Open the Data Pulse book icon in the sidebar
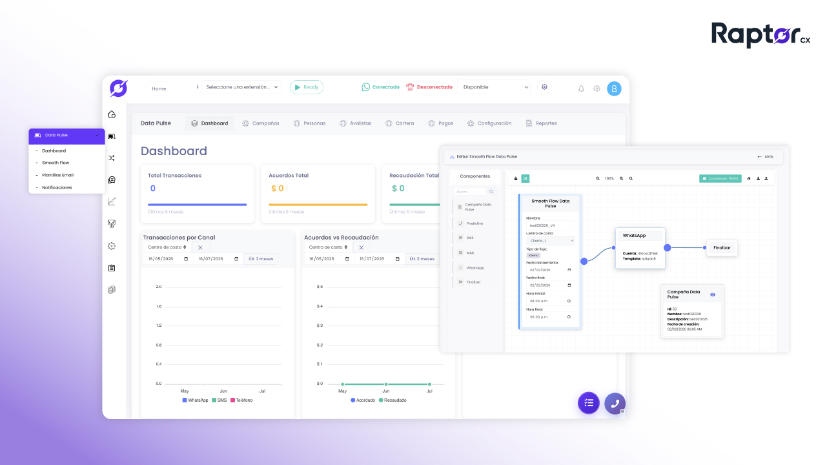Image resolution: width=827 pixels, height=465 pixels. (112, 136)
